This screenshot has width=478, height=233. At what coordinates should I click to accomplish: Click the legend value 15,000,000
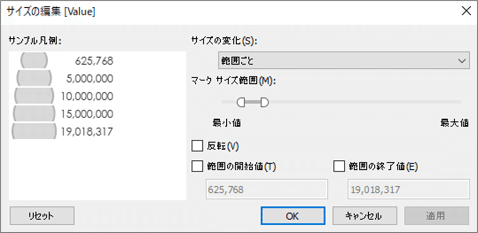coord(87,114)
